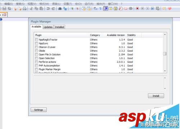Sort by the Plugin column header
180x129 pixels.
coord(62,35)
